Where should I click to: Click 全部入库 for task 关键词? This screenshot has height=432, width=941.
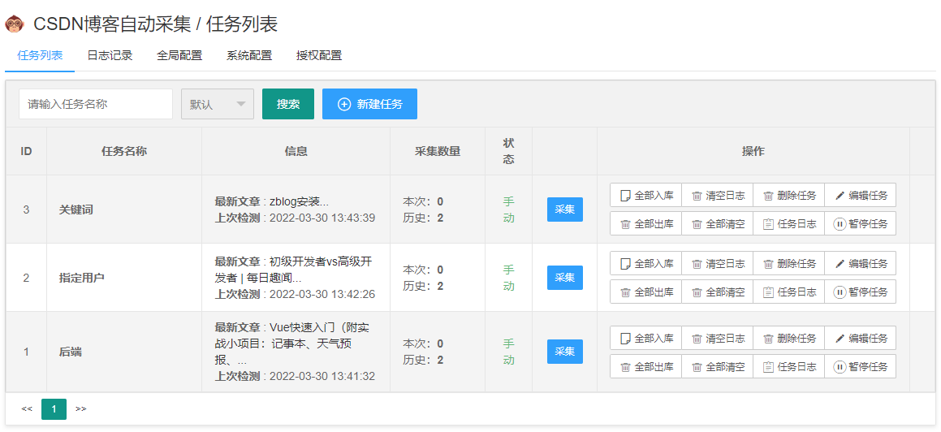pyautogui.click(x=645, y=195)
